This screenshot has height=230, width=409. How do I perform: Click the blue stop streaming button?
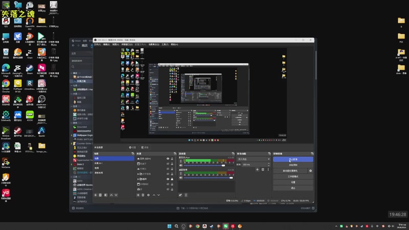click(x=293, y=159)
